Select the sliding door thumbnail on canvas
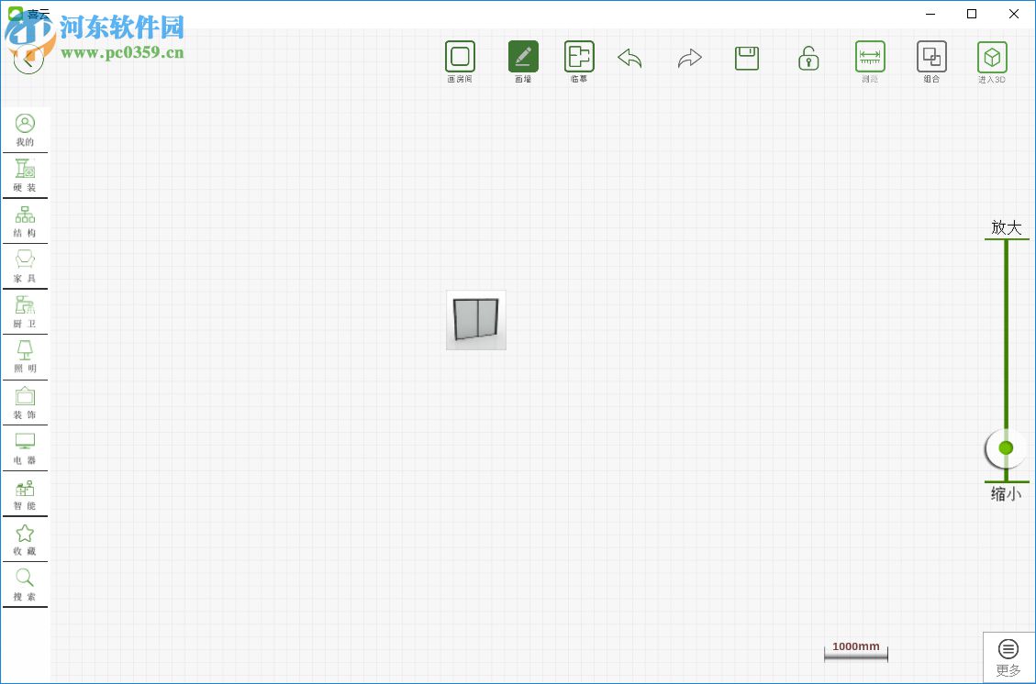The width and height of the screenshot is (1036, 684). point(476,320)
